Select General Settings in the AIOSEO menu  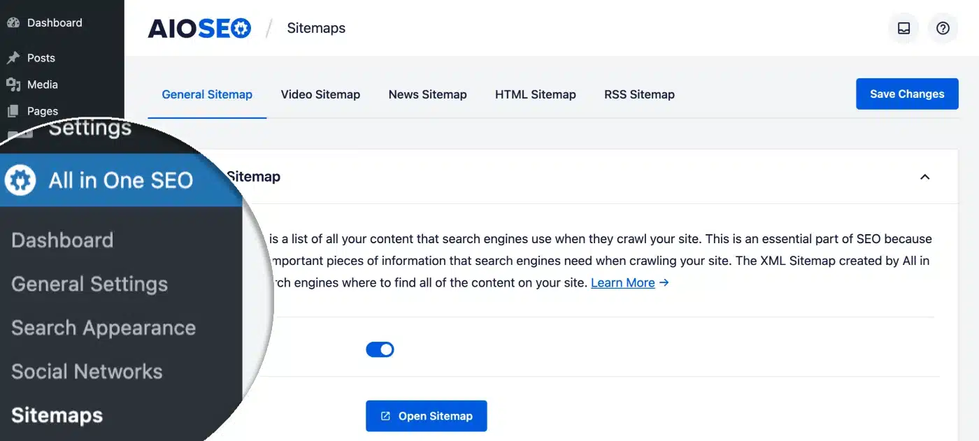click(90, 284)
